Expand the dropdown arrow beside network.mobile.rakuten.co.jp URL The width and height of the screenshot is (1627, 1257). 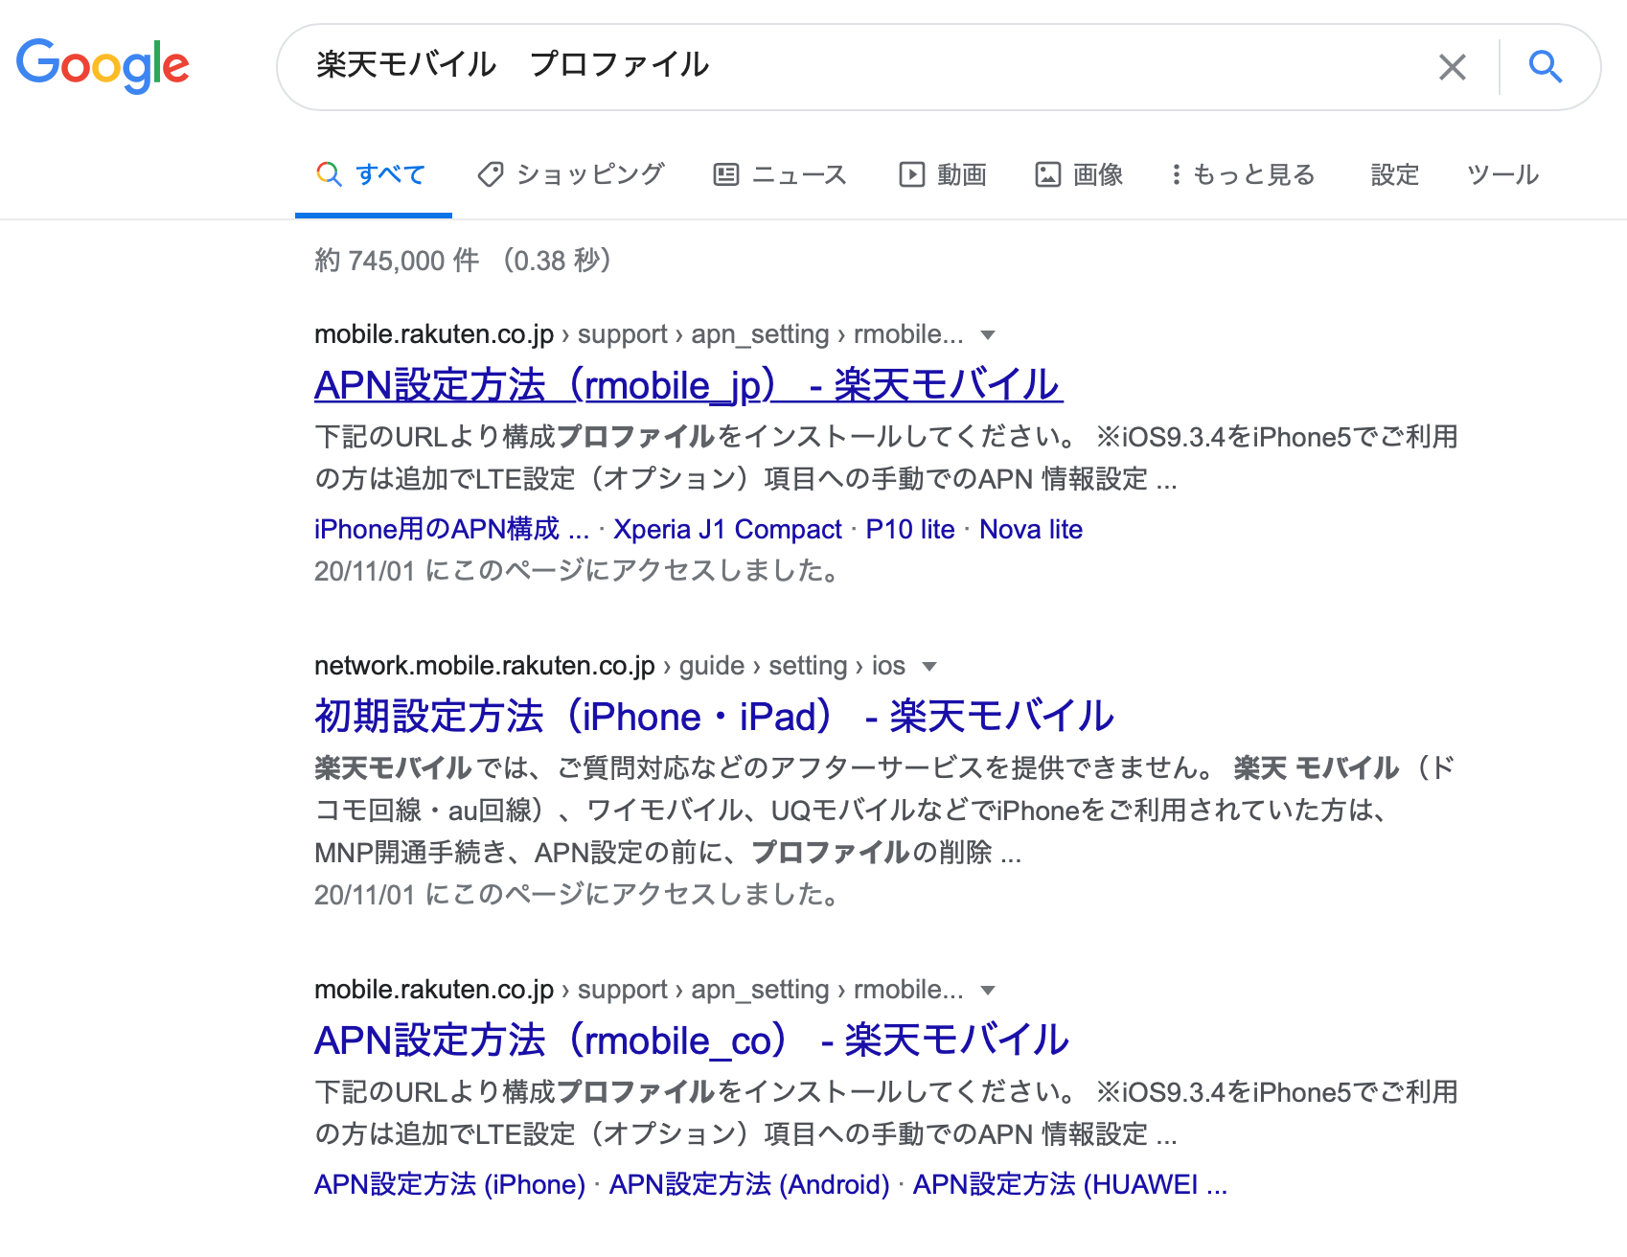tap(928, 667)
